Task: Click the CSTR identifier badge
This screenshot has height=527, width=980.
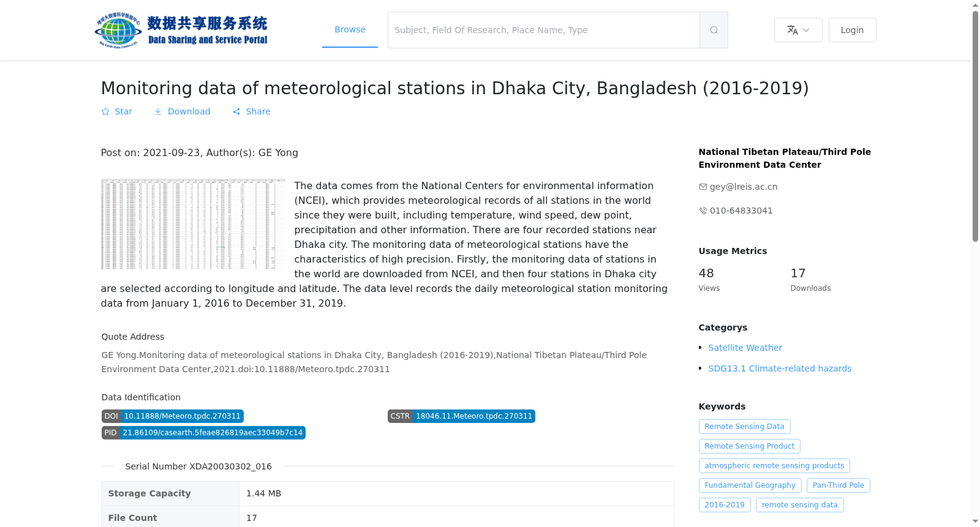Action: [461, 416]
